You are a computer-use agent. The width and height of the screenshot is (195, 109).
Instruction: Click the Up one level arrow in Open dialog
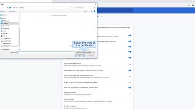[x=7, y=8]
